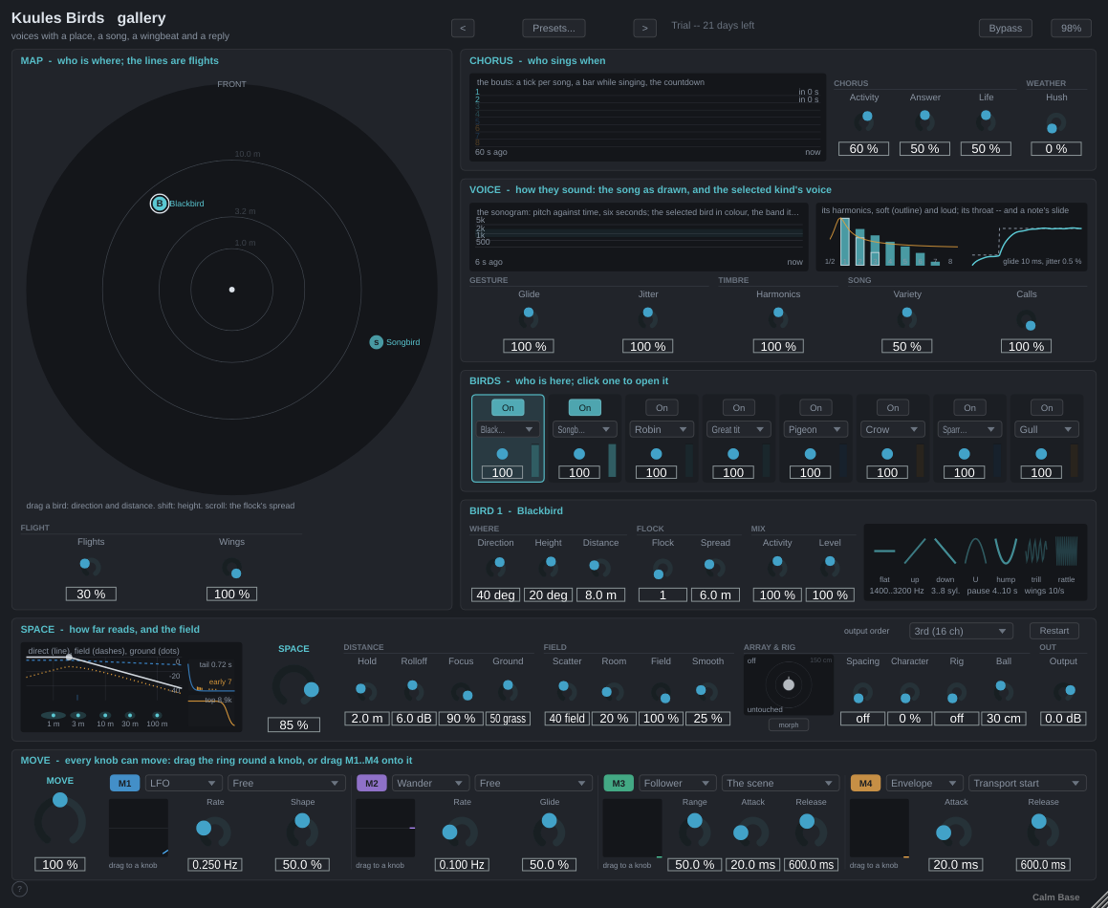Screen dimensions: 1108x908
Task: Click the M4 modulator badge
Action: [x=865, y=783]
